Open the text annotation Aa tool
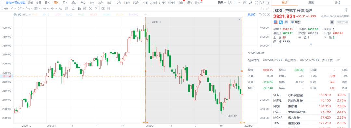351x128 pixels. click(61, 9)
